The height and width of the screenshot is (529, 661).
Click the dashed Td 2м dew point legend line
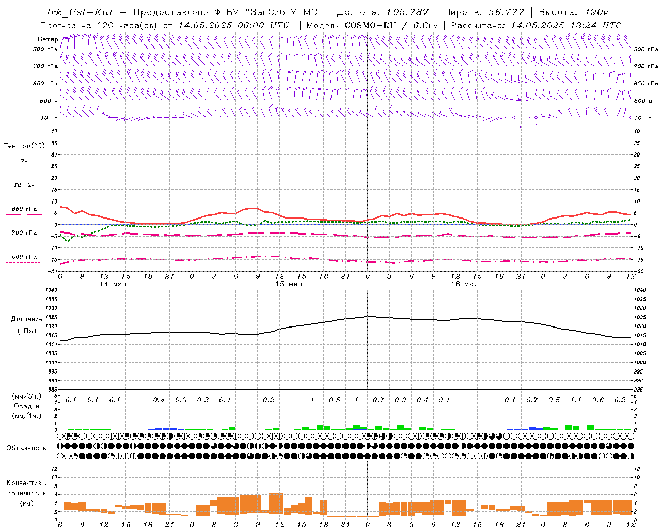[23, 191]
